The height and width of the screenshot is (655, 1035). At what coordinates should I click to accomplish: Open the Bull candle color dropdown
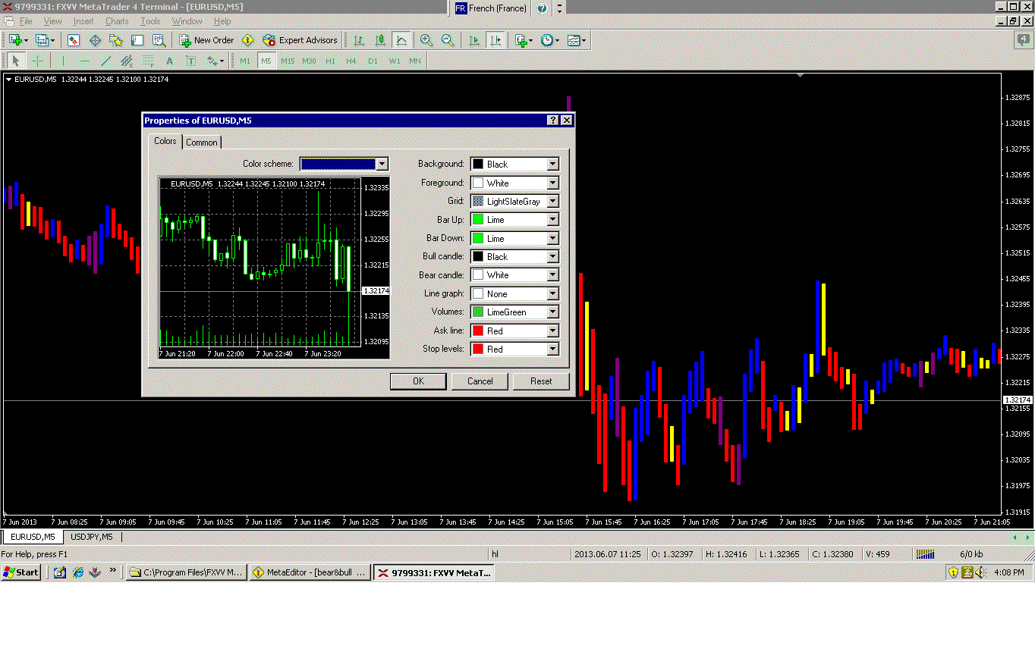tap(552, 256)
